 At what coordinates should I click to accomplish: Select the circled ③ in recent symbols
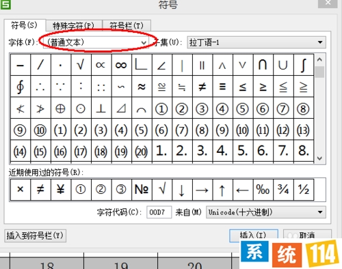pos(121,189)
